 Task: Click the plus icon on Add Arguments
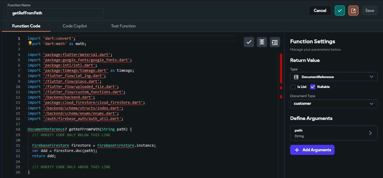[x=297, y=150]
